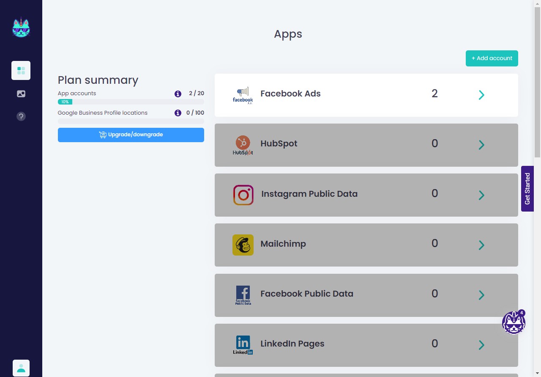Click the Facebook Ads megaphone logo
The width and height of the screenshot is (541, 377).
[x=243, y=95]
